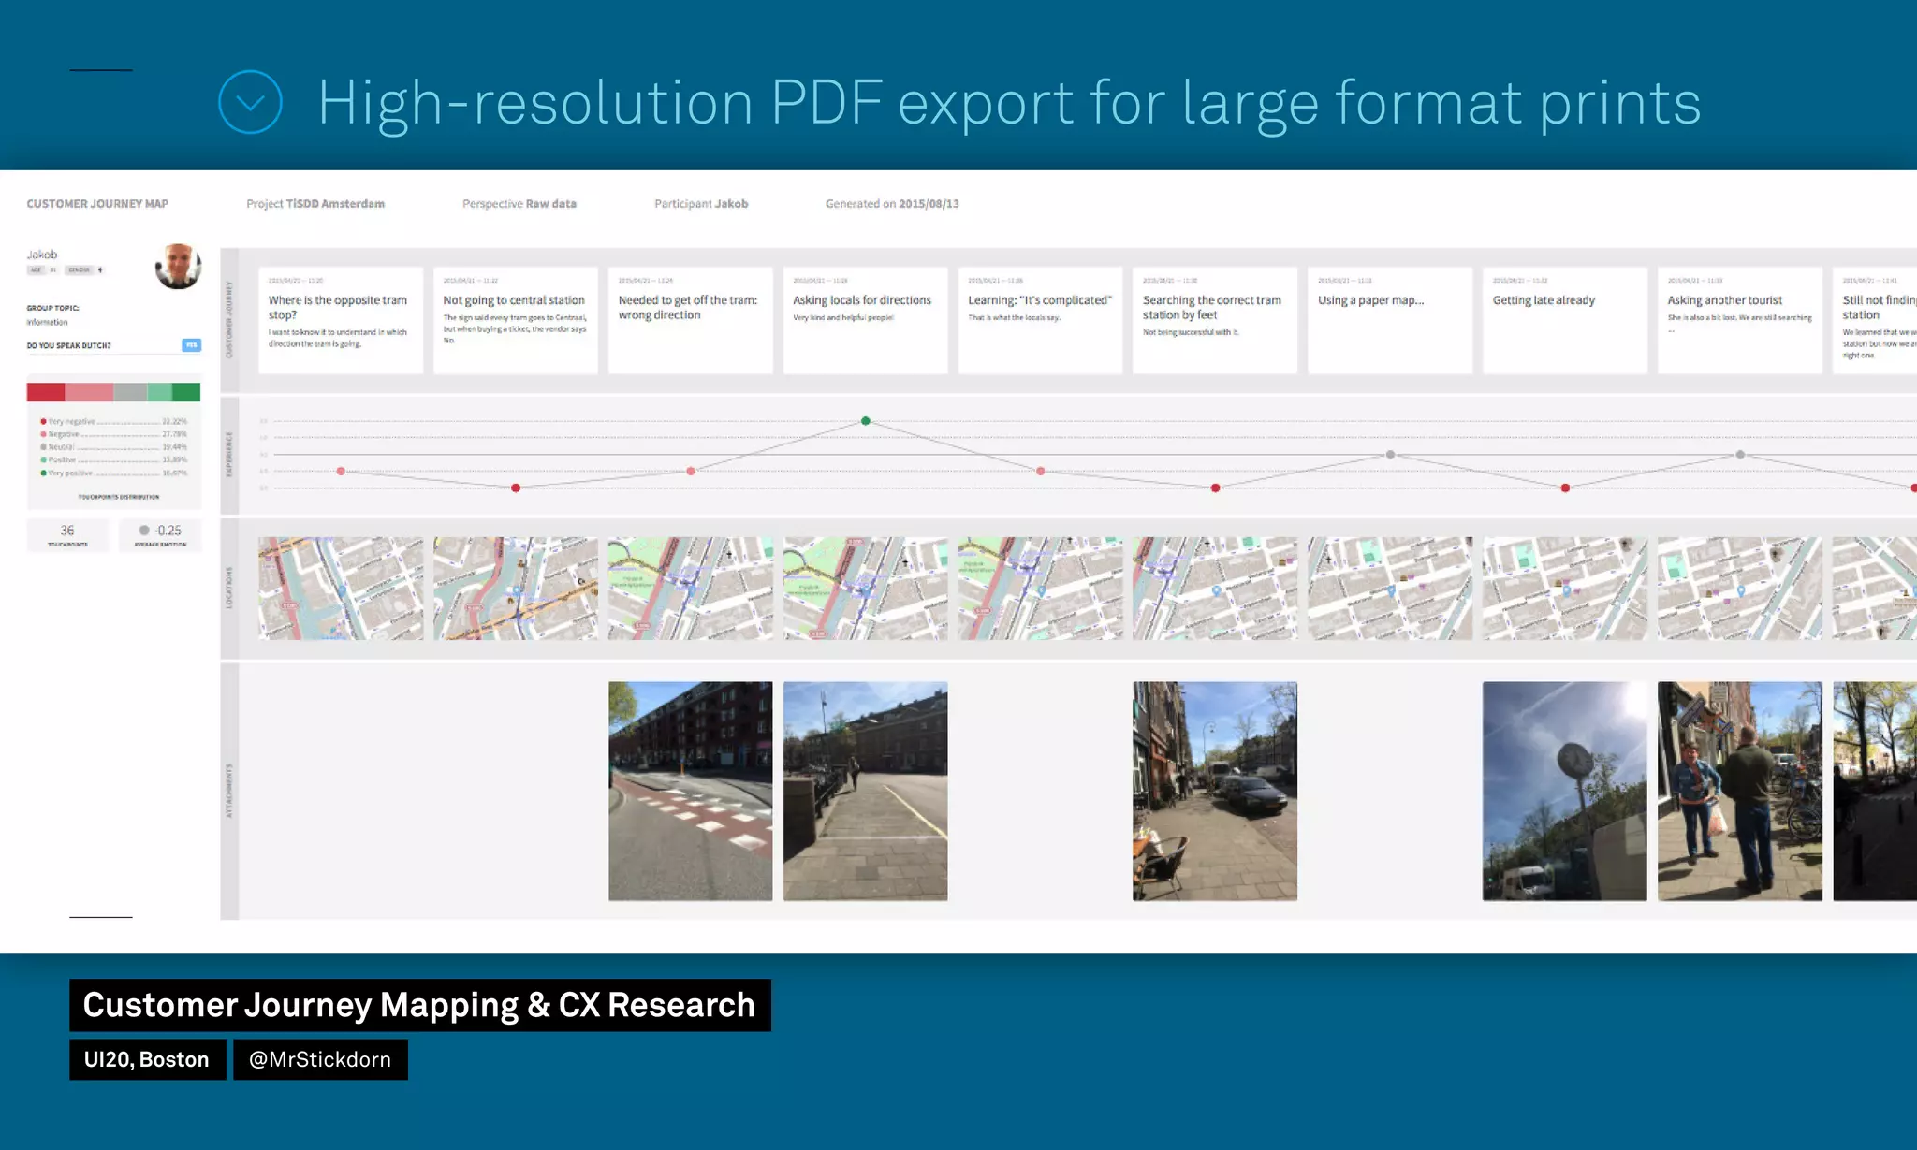The height and width of the screenshot is (1150, 1917).
Task: Click 'Participant Jakob' in the header
Action: click(701, 204)
